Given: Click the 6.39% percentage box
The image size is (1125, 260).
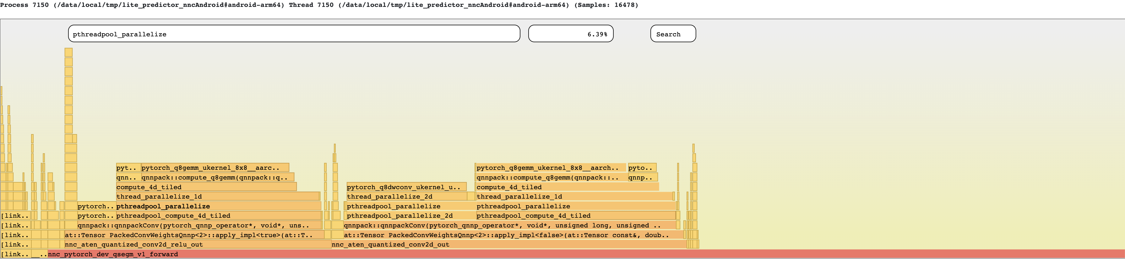Looking at the screenshot, I should 571,34.
